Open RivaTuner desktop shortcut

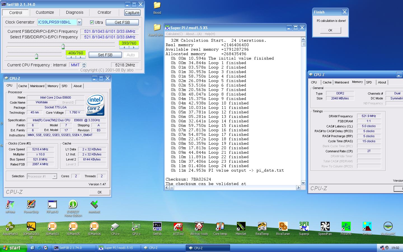coord(283,229)
